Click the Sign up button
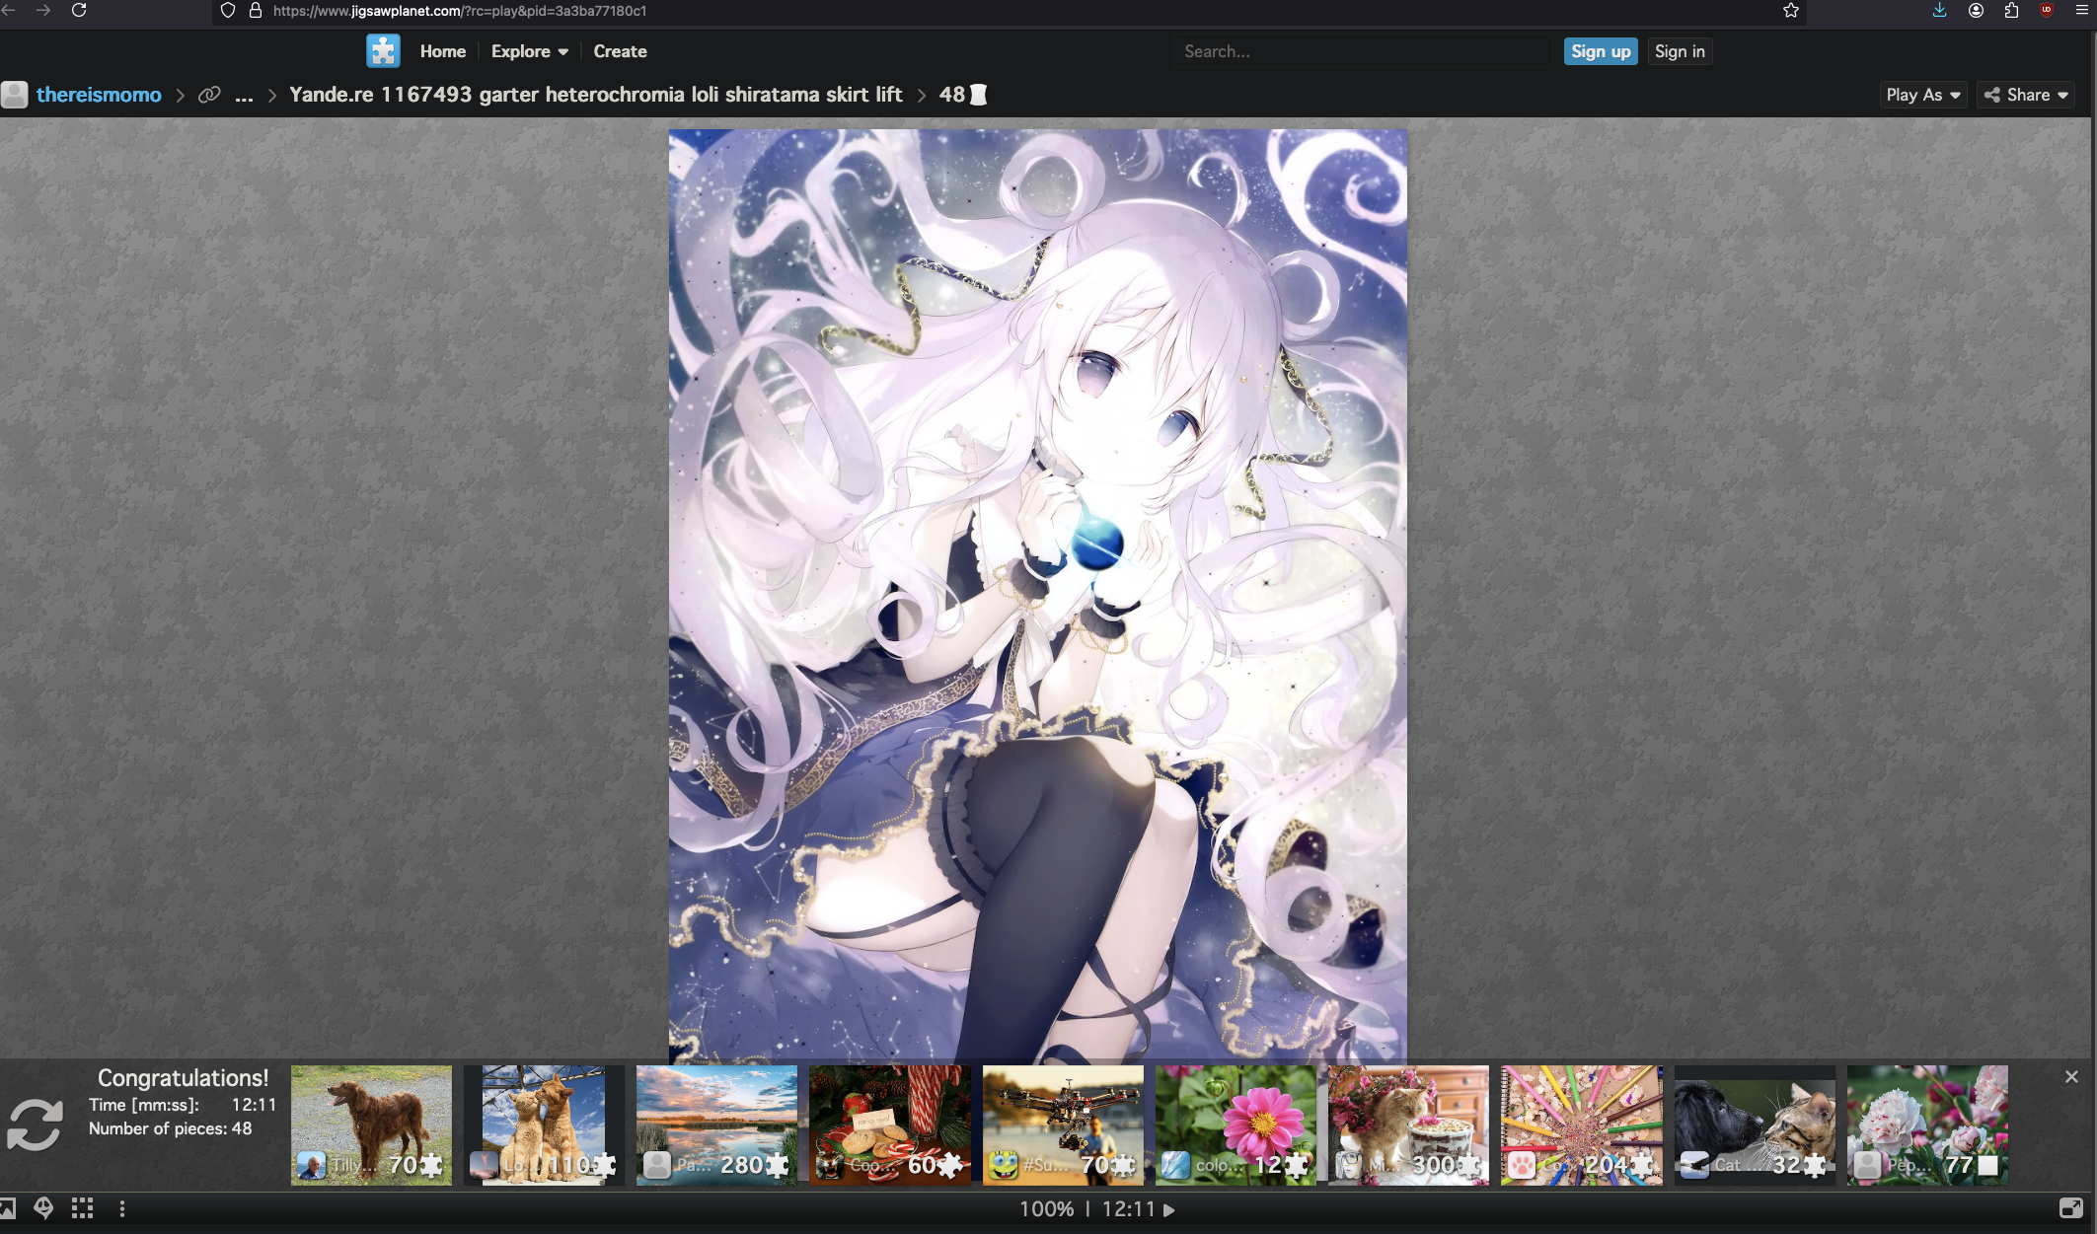 point(1600,51)
